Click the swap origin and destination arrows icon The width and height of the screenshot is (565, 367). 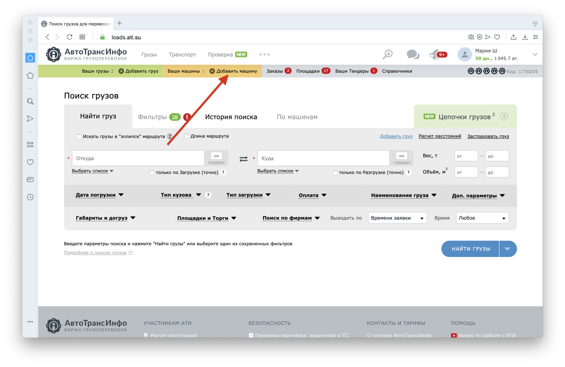pos(243,159)
